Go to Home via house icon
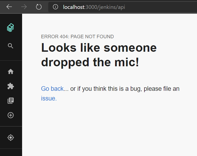This screenshot has width=197, height=156. coord(11,72)
